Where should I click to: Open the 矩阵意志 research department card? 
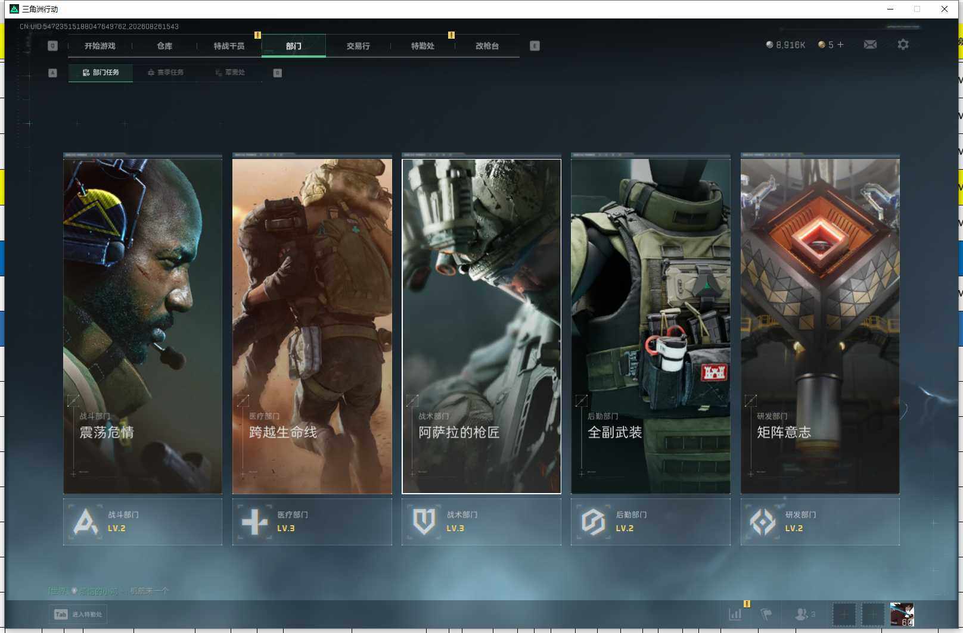tap(820, 326)
